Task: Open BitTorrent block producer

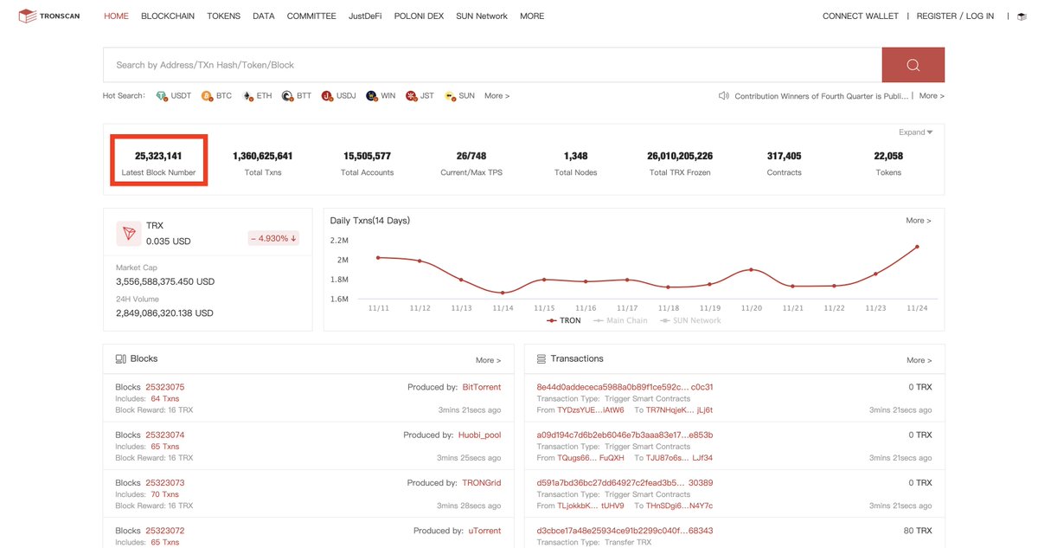Action: pos(482,387)
